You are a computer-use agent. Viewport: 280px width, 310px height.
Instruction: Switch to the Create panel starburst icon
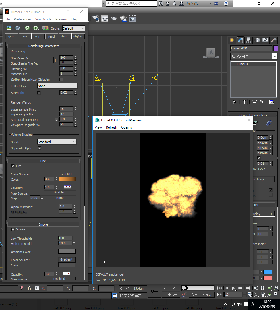[232, 40]
